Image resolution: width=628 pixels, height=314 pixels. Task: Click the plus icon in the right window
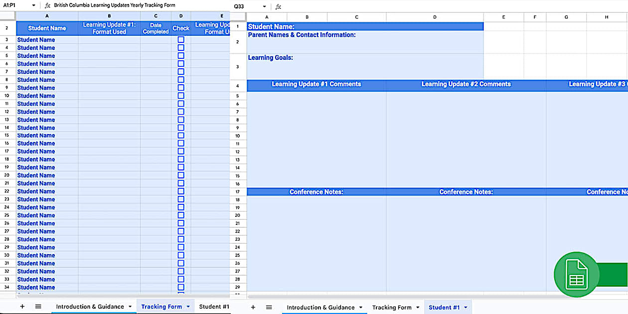(x=253, y=308)
